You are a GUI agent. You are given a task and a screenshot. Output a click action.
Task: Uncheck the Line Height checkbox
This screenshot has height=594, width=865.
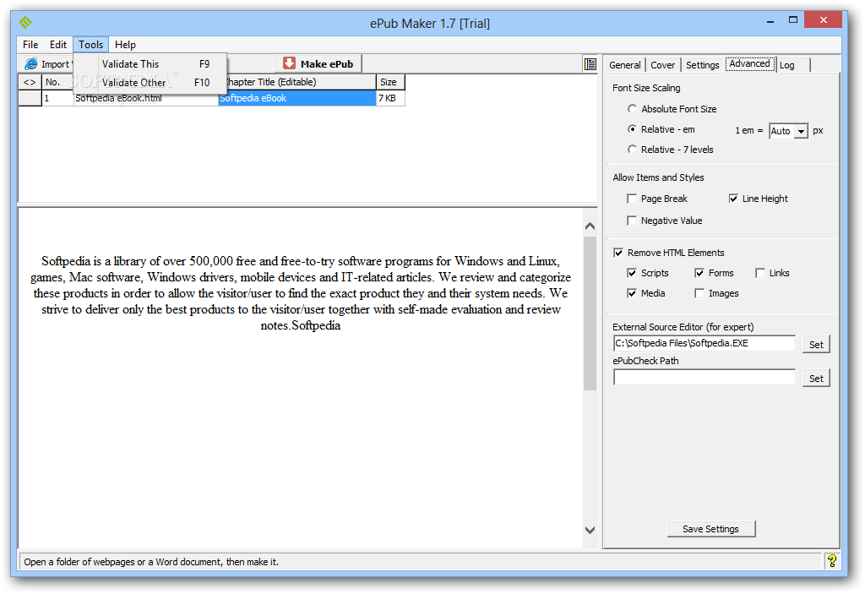733,199
